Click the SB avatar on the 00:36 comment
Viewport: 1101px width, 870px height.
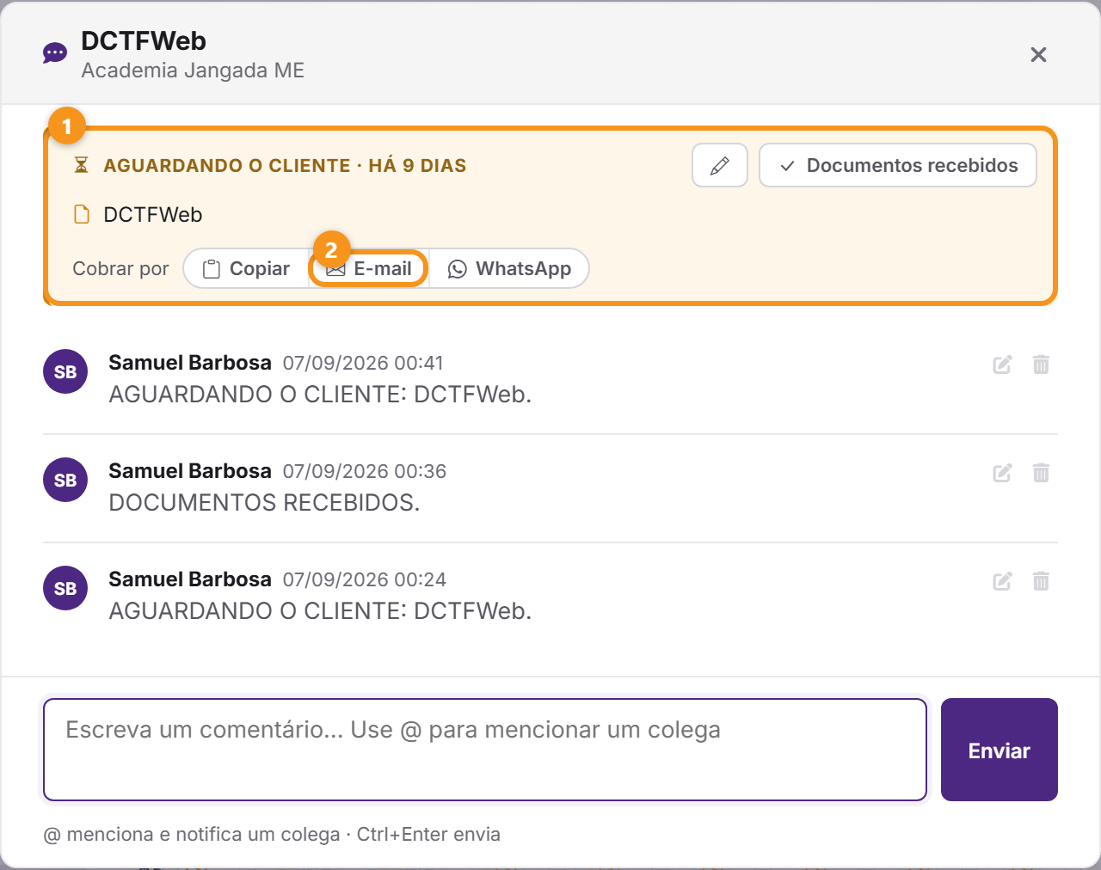pyautogui.click(x=65, y=480)
